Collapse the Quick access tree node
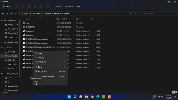The width and height of the screenshot is (178, 100). (2, 21)
